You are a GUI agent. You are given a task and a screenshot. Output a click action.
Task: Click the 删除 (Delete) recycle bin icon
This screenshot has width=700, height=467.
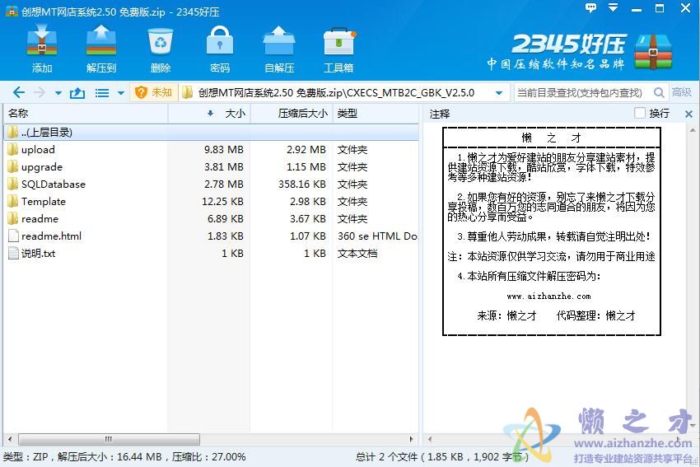(x=161, y=41)
